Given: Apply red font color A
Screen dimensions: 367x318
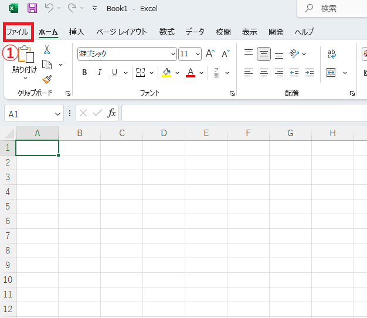Looking at the screenshot, I should [191, 73].
